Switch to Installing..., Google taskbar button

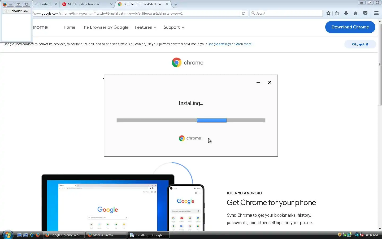(149, 235)
